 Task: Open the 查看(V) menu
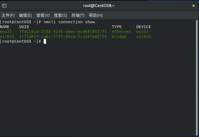pos(43,15)
